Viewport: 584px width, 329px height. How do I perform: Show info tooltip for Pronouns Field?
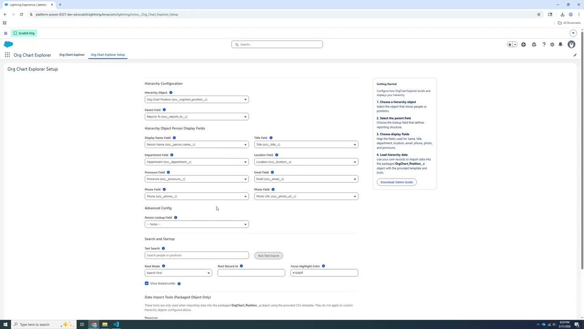click(168, 172)
